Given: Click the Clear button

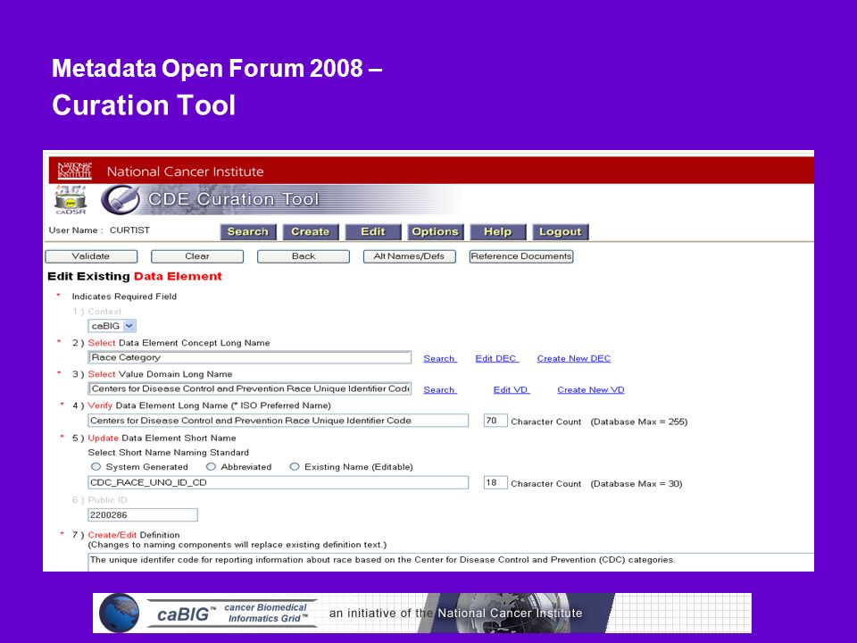Looking at the screenshot, I should pyautogui.click(x=196, y=256).
